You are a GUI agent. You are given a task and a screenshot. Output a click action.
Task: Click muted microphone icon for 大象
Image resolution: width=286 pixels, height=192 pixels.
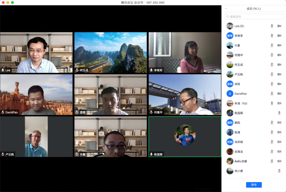(272, 46)
